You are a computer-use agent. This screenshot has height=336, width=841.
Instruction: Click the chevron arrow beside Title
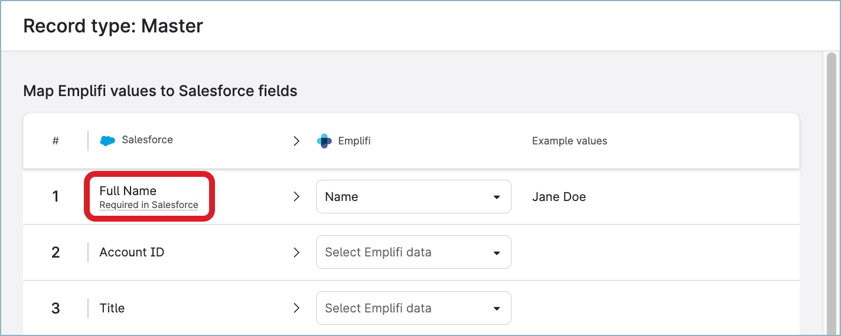click(x=296, y=308)
